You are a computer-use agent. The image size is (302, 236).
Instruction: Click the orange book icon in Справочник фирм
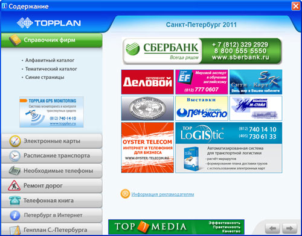coord(15,40)
